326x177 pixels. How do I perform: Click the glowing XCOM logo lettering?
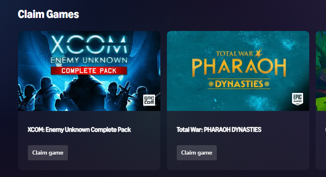coord(89,44)
